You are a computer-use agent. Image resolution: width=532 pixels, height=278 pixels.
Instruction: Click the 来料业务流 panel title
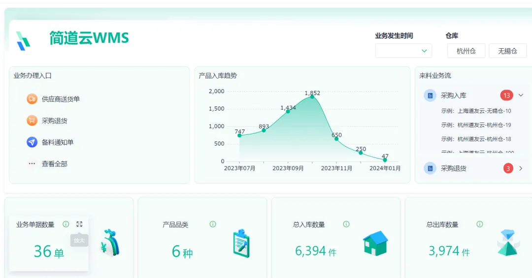[435, 76]
